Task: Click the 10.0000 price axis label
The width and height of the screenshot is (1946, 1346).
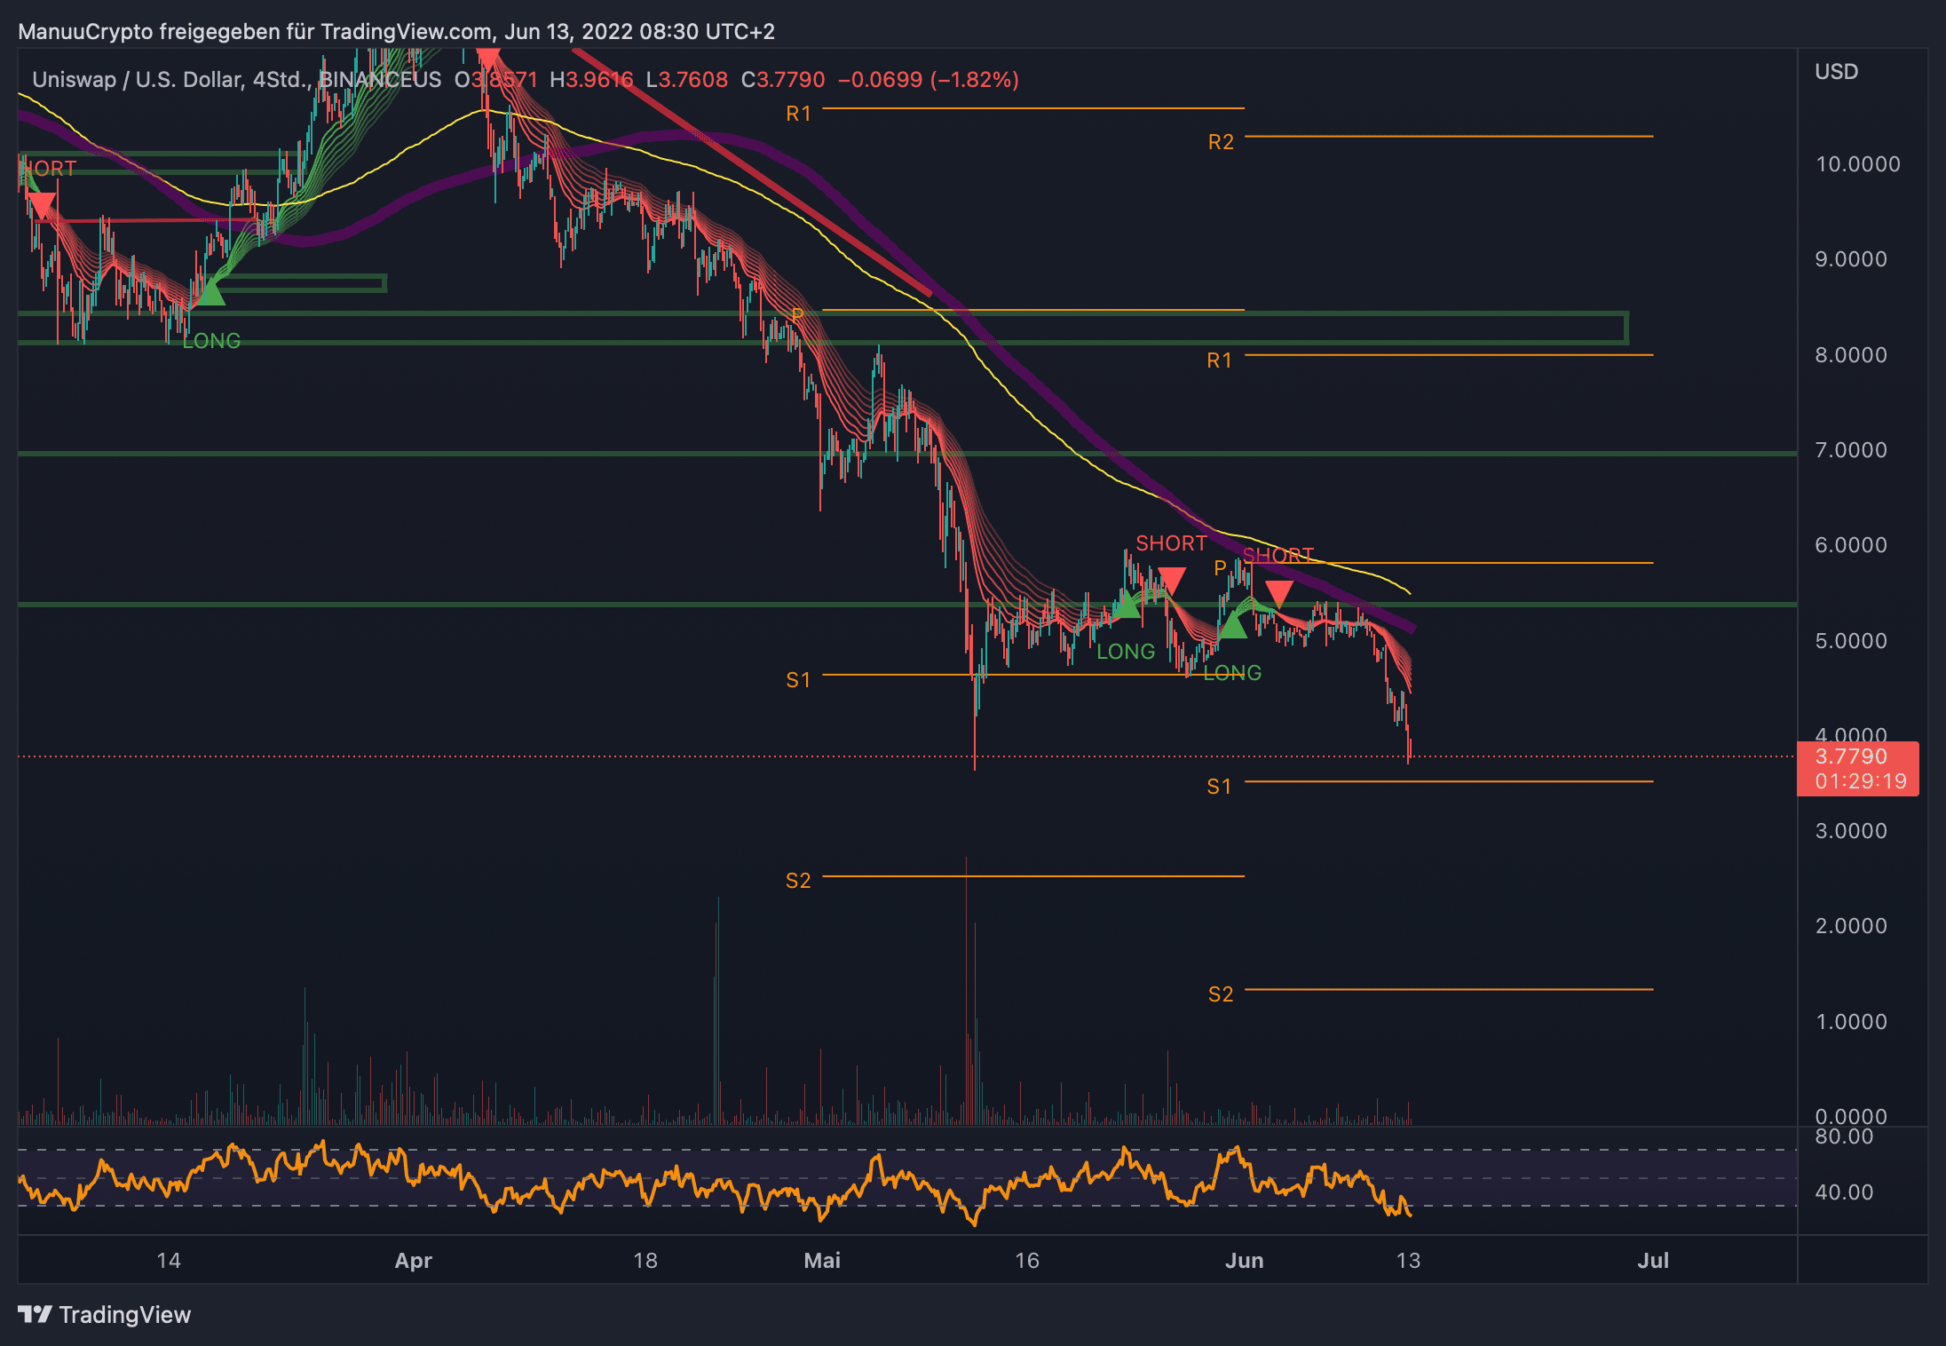Action: (x=1858, y=164)
